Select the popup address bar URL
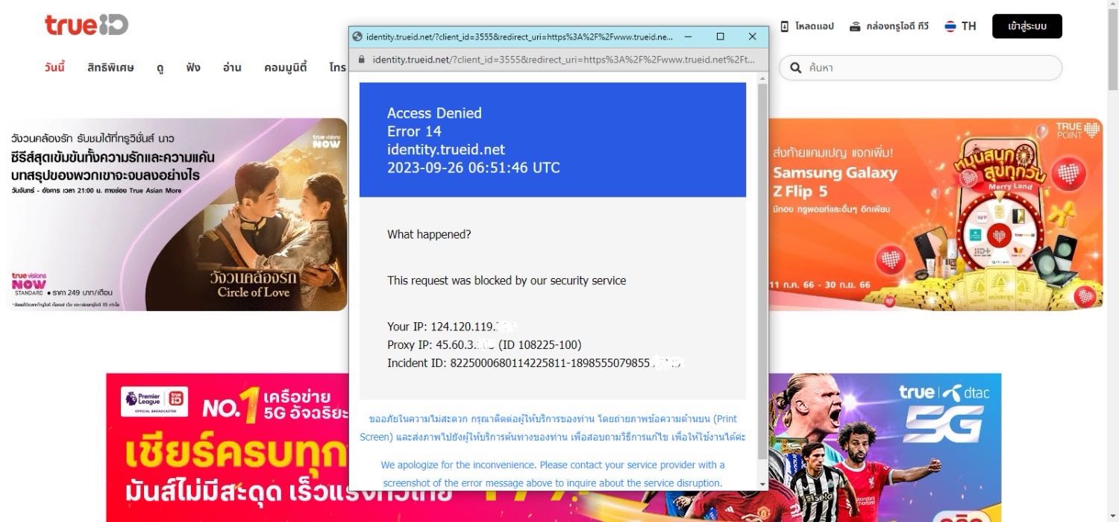The image size is (1119, 522). [563, 60]
